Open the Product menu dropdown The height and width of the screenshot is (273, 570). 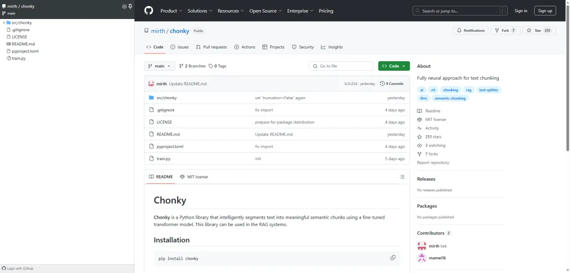[x=171, y=11]
